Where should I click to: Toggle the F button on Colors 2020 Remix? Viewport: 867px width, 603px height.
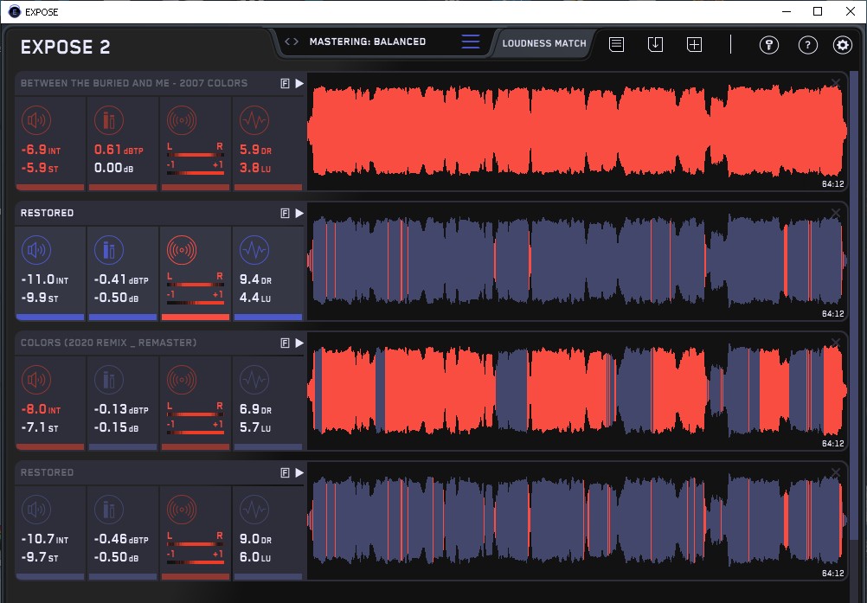tap(285, 343)
